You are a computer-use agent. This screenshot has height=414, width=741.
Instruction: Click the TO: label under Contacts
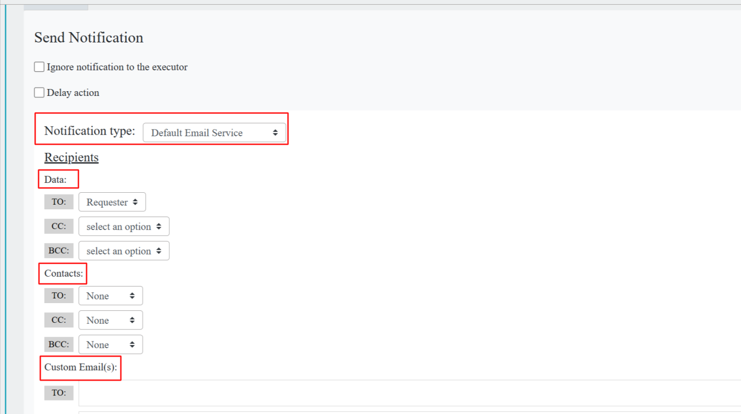pos(59,296)
